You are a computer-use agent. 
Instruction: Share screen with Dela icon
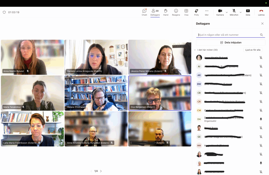pos(248,12)
